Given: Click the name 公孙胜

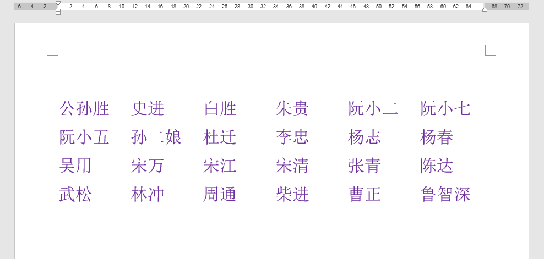Looking at the screenshot, I should [84, 108].
